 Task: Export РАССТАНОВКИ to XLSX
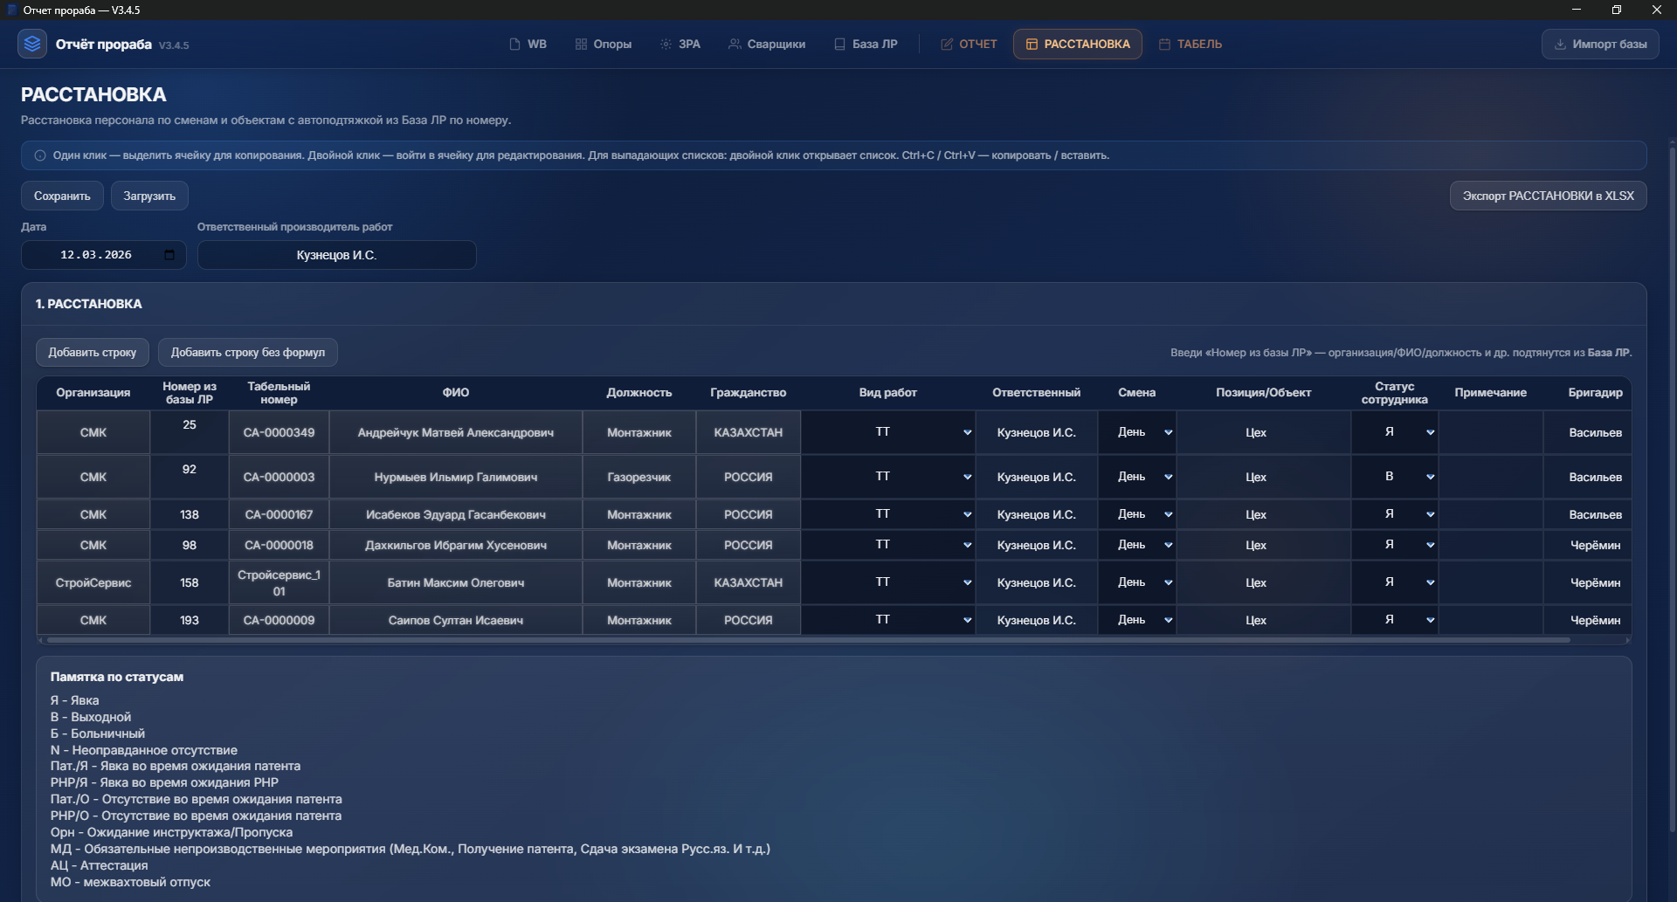[x=1548, y=196]
